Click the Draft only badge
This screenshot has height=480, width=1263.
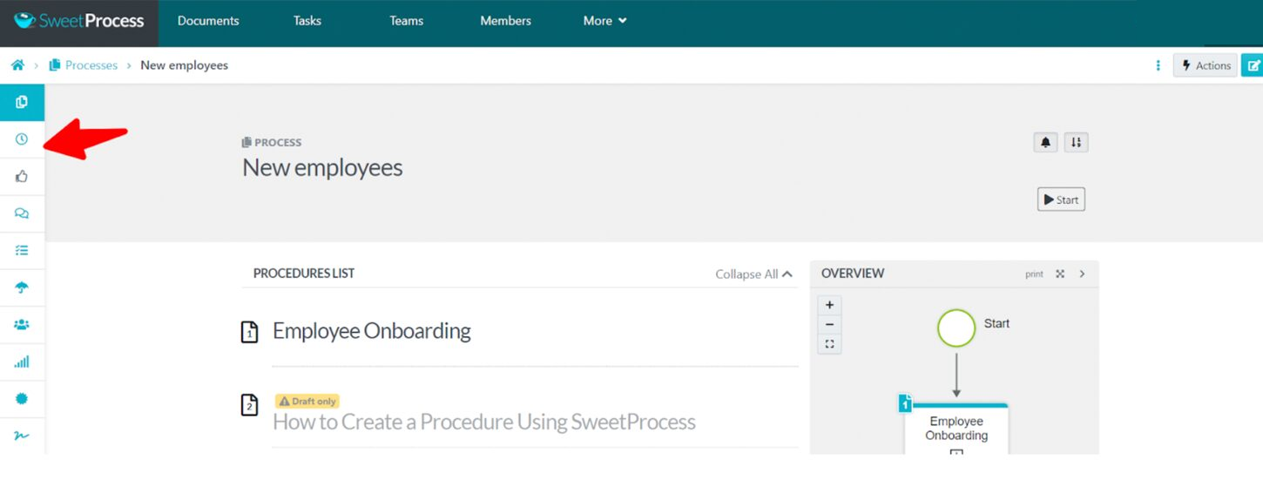tap(307, 401)
